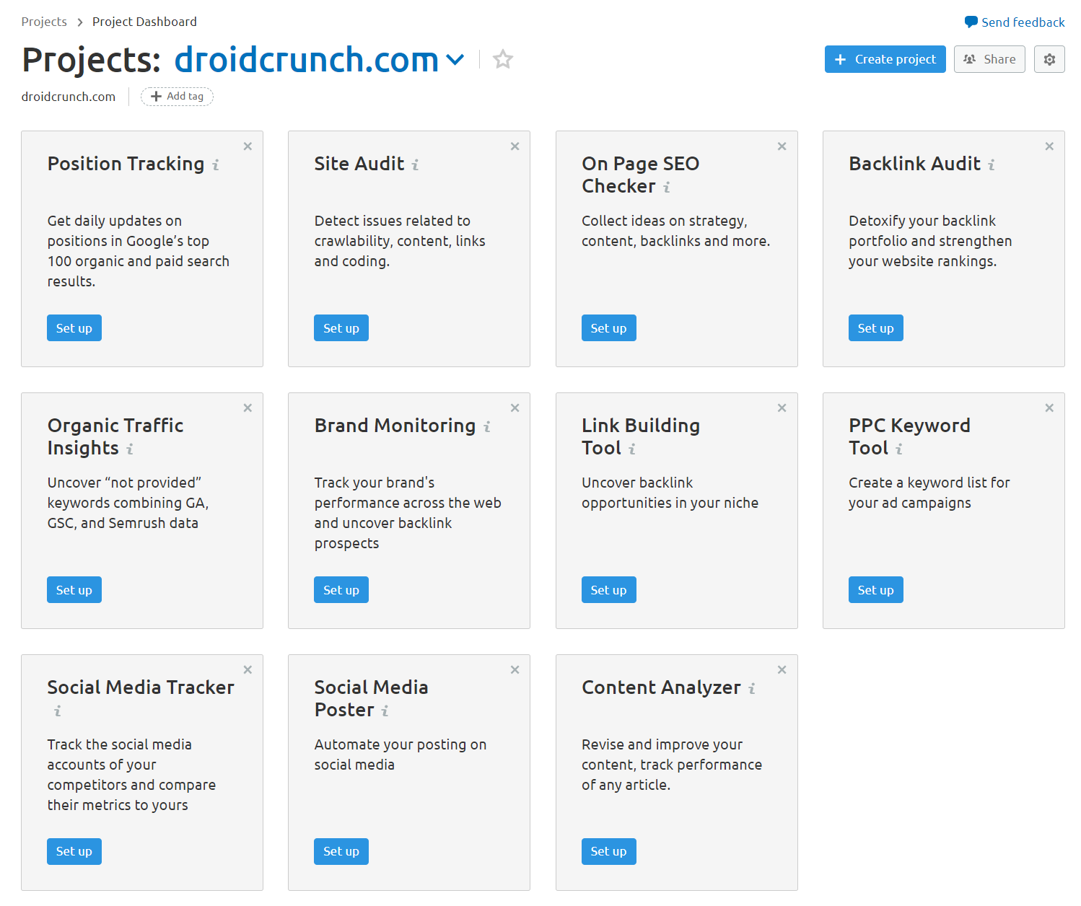Set up the Site Audit tool

(341, 327)
